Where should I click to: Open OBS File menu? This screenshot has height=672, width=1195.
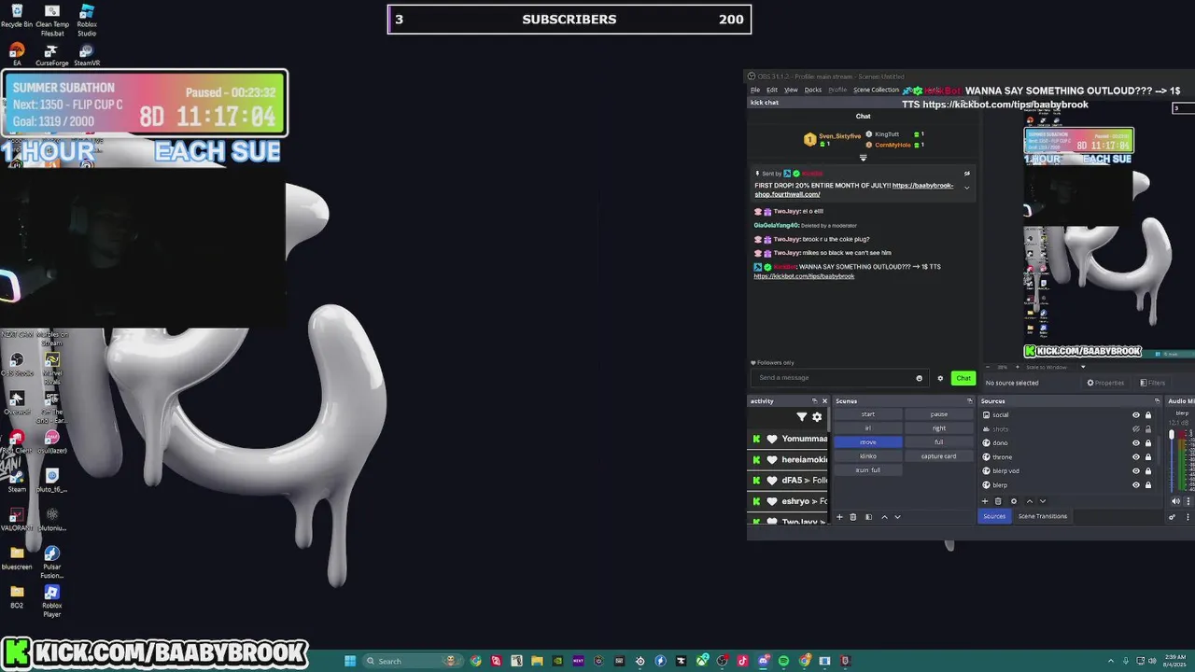[755, 90]
